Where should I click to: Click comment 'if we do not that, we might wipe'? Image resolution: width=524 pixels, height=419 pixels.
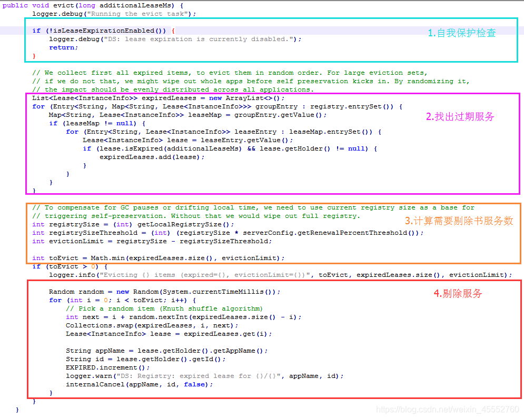251,81
